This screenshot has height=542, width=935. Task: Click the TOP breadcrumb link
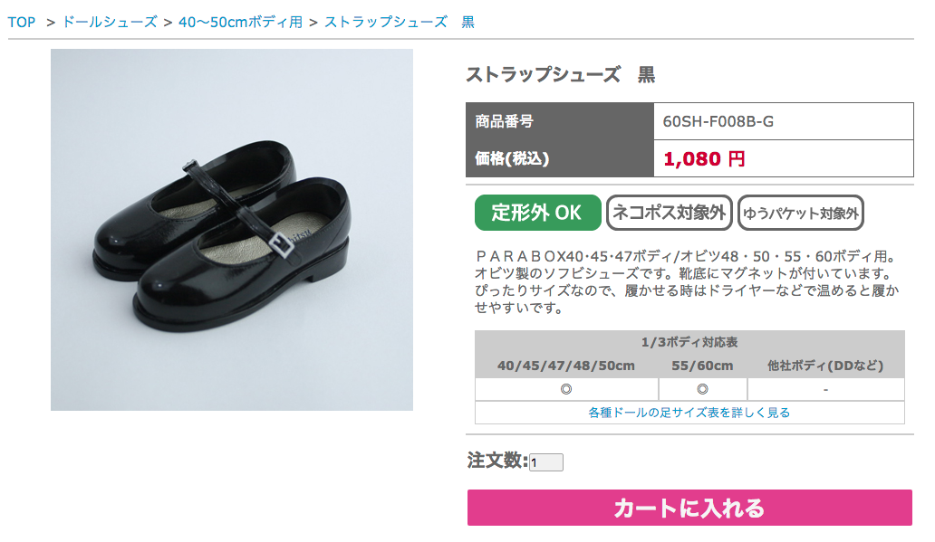[22, 22]
